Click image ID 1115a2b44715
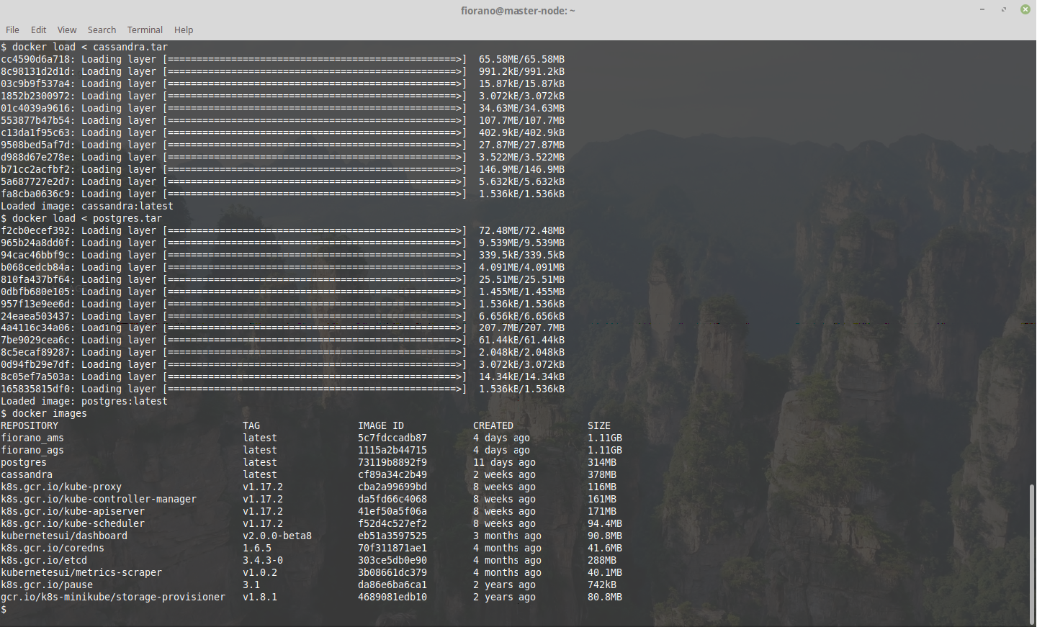 coord(392,450)
